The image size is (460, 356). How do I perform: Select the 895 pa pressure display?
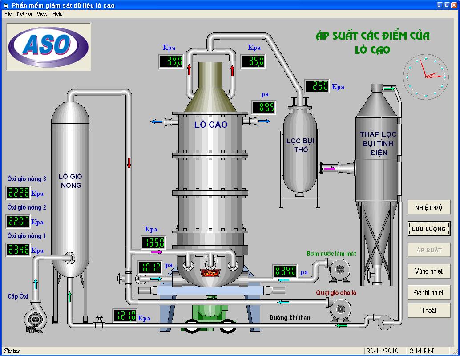point(264,107)
